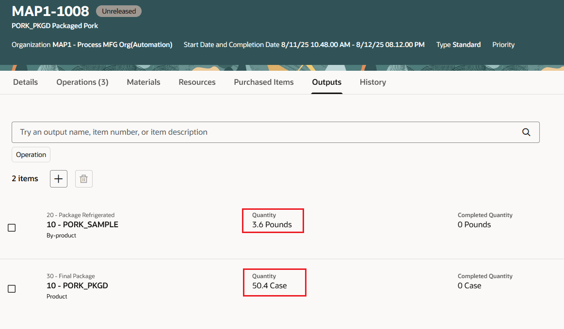Click the output search input field
The width and height of the screenshot is (564, 329).
(x=242, y=132)
